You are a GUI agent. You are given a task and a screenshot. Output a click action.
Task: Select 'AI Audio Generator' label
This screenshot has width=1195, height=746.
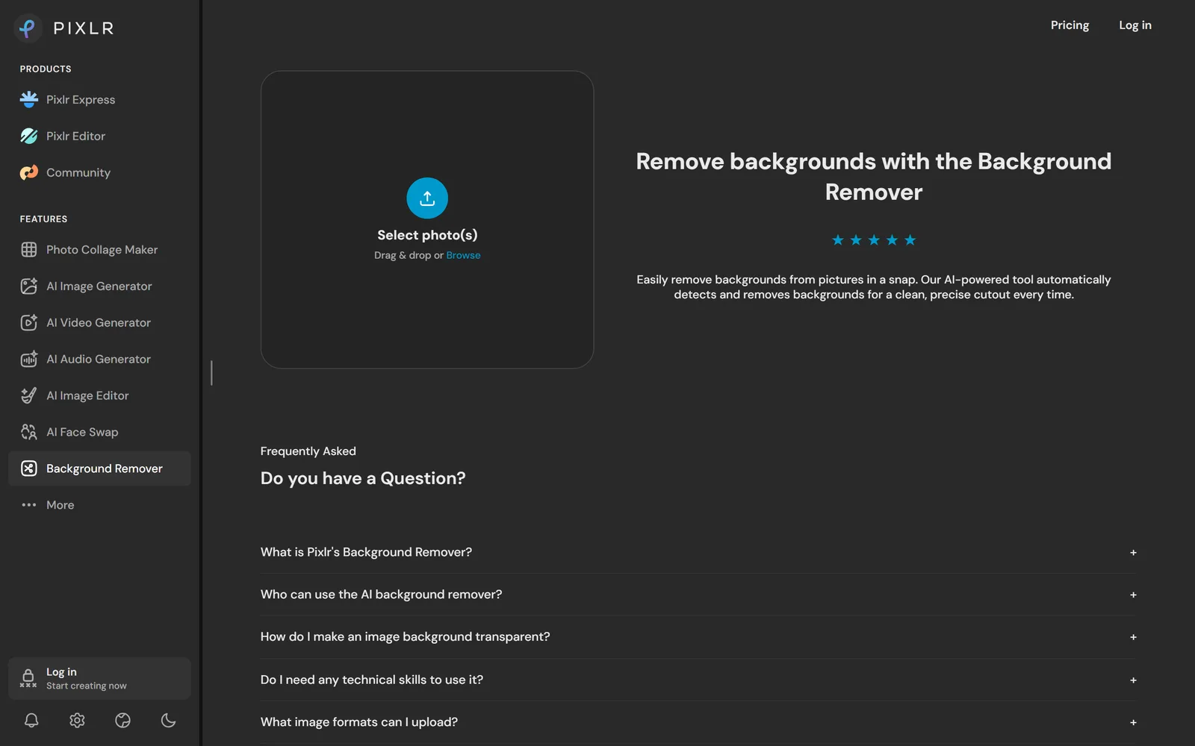99,359
